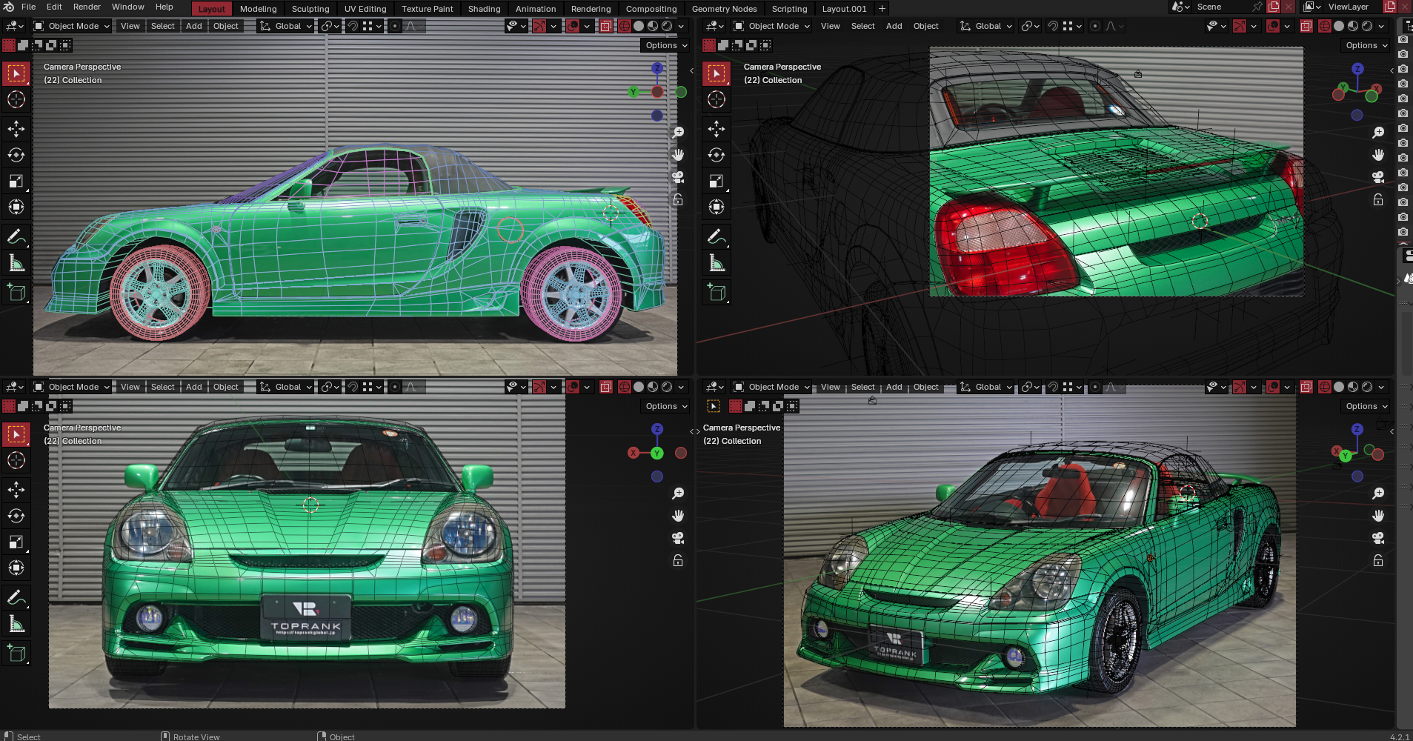Open Global orientation dropdown in top-right viewport

985,26
